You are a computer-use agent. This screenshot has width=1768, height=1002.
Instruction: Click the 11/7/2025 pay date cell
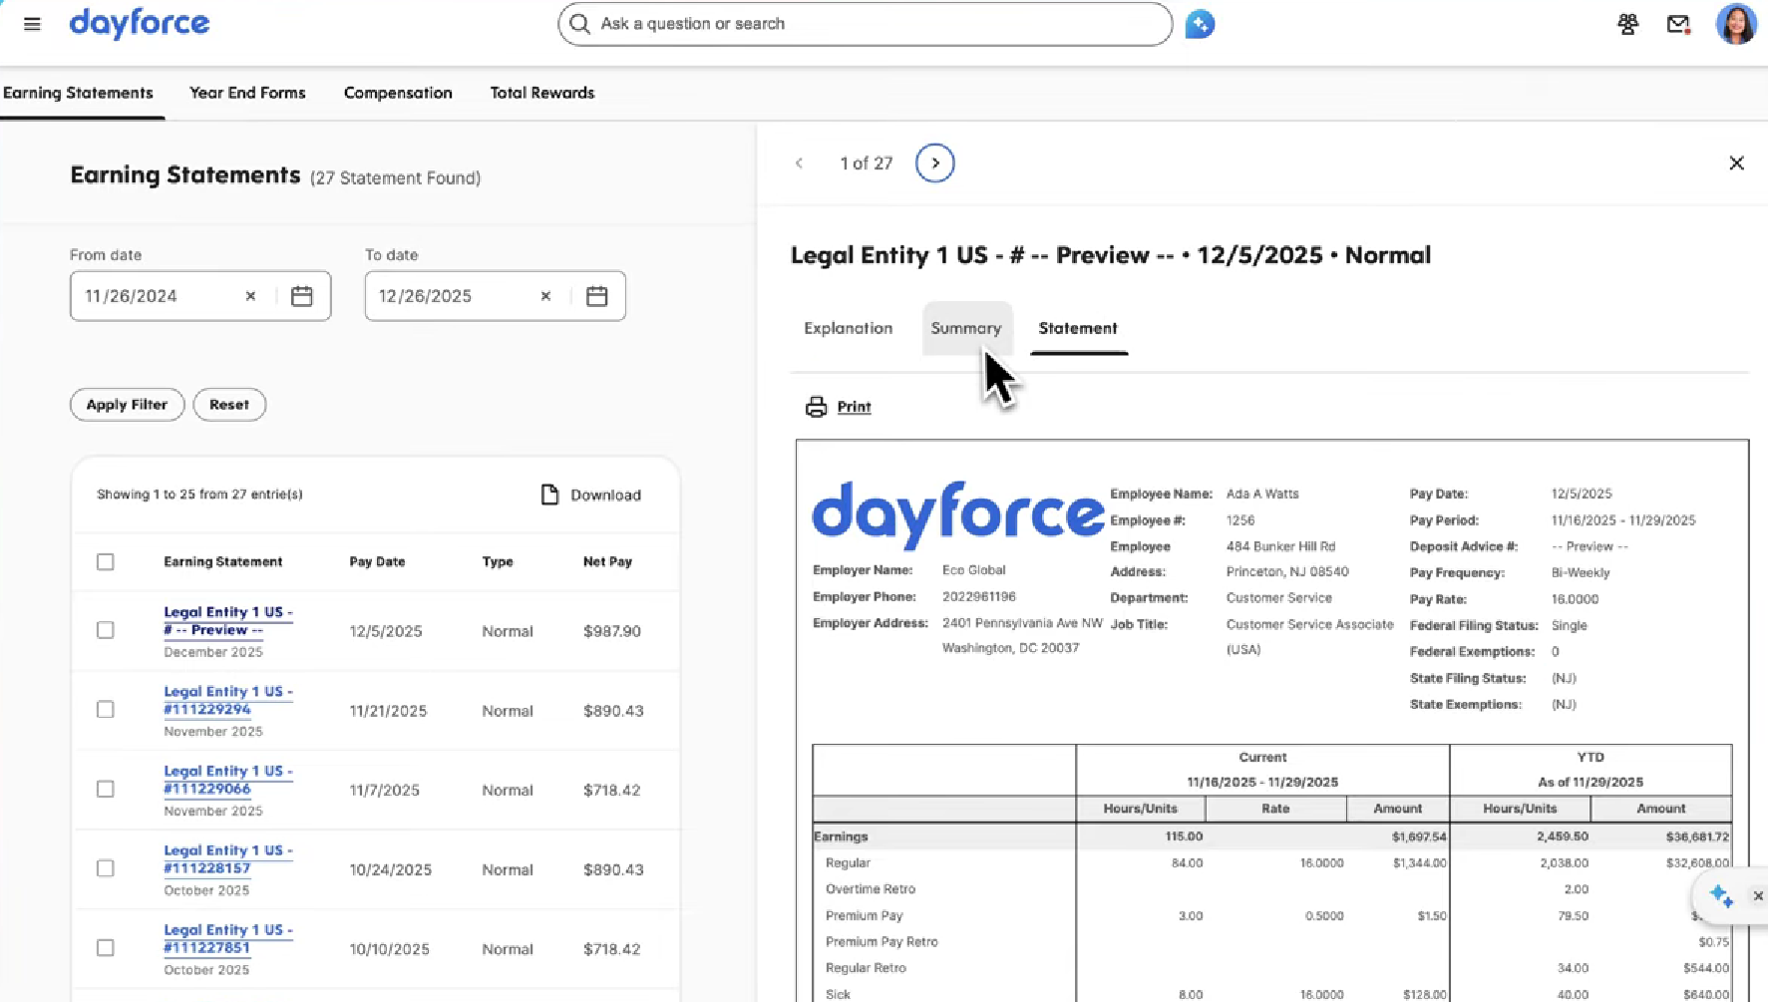coord(385,791)
